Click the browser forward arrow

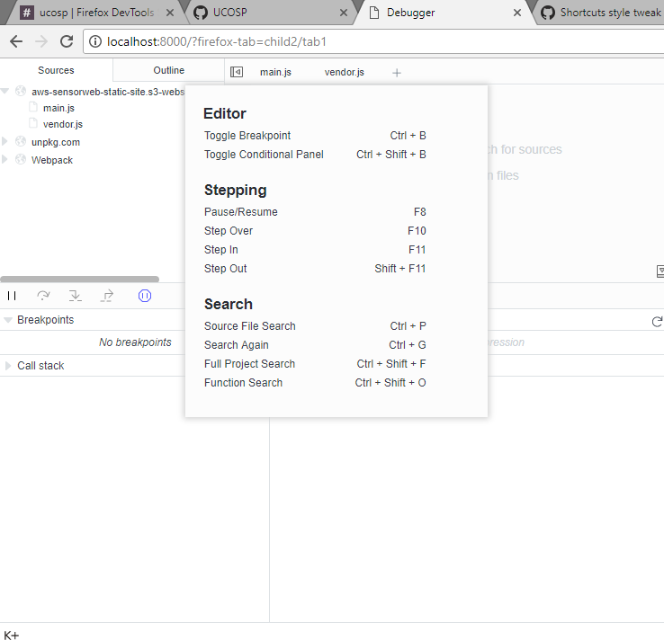point(41,41)
